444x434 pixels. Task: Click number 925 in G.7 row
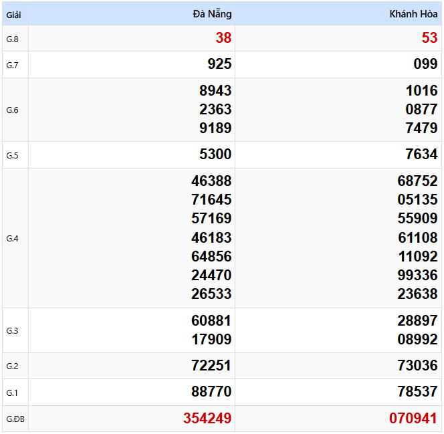219,64
